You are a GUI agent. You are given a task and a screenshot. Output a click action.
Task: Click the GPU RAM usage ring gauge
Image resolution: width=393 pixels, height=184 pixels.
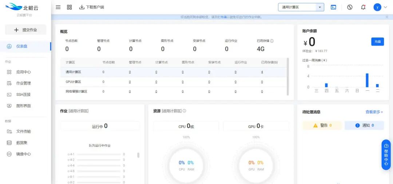click(256, 165)
